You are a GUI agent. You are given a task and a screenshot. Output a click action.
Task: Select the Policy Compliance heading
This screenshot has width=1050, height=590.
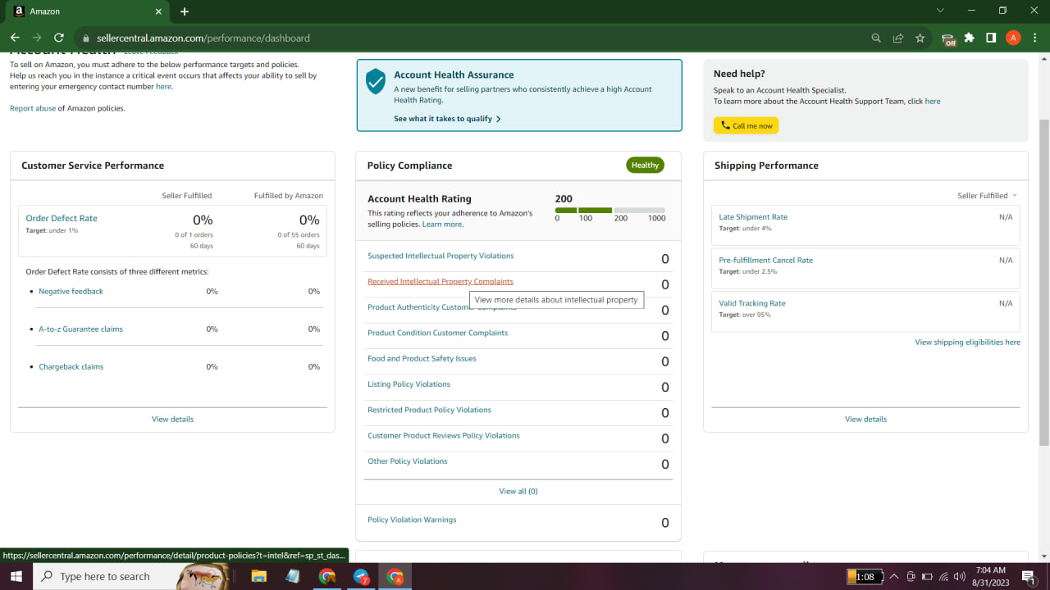[409, 166]
